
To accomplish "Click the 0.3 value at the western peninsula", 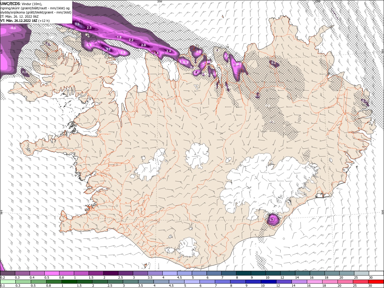I will [25, 72].
